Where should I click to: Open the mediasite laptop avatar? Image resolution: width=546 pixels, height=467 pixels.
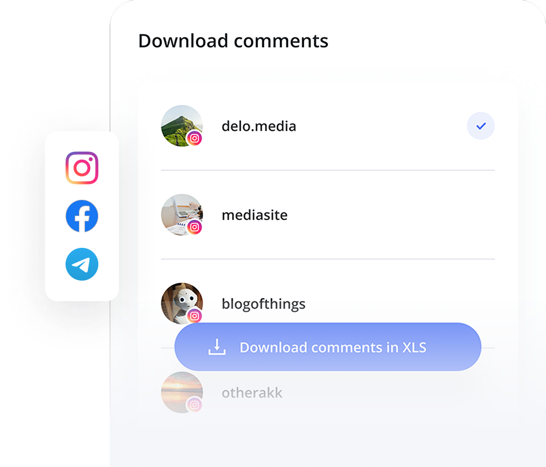(x=182, y=215)
